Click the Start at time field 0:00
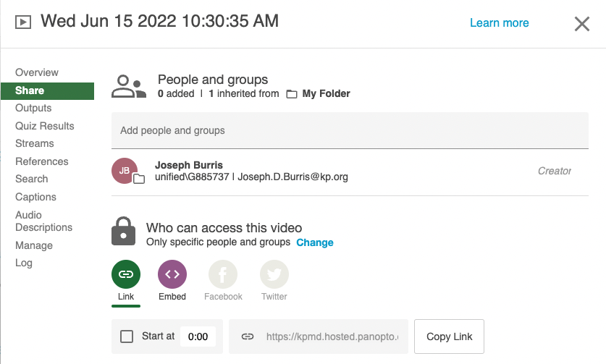The width and height of the screenshot is (606, 364). point(198,337)
